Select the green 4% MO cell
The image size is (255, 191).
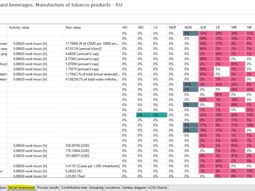point(144,115)
